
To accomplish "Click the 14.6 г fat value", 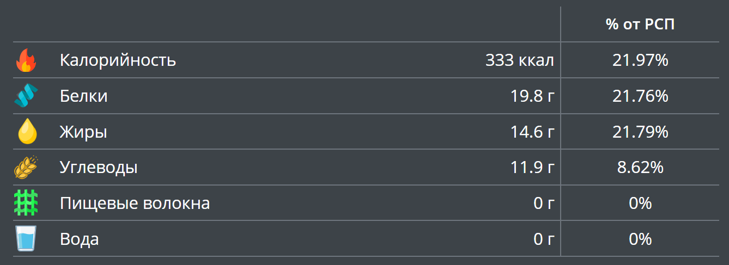I will click(x=532, y=132).
